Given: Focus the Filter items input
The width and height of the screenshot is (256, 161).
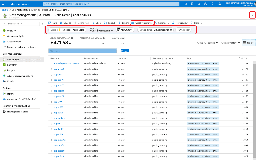Looking at the screenshot, I should coord(83,51).
